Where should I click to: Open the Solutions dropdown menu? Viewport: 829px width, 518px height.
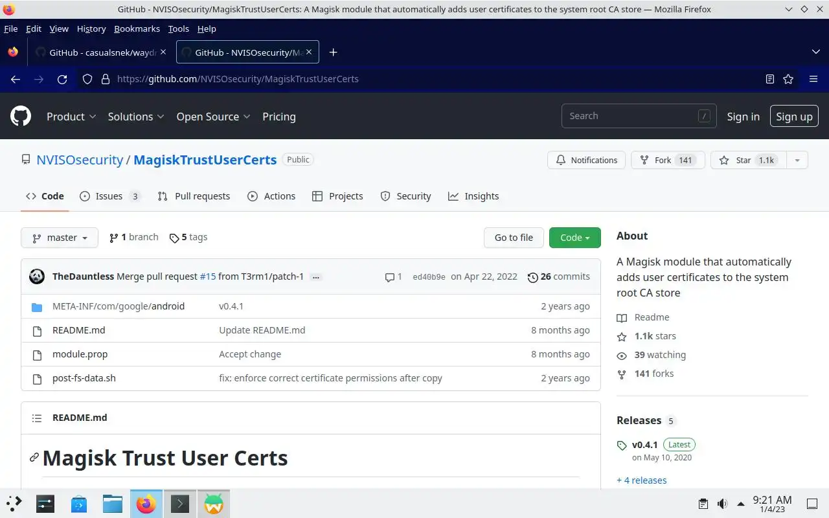[x=136, y=117]
